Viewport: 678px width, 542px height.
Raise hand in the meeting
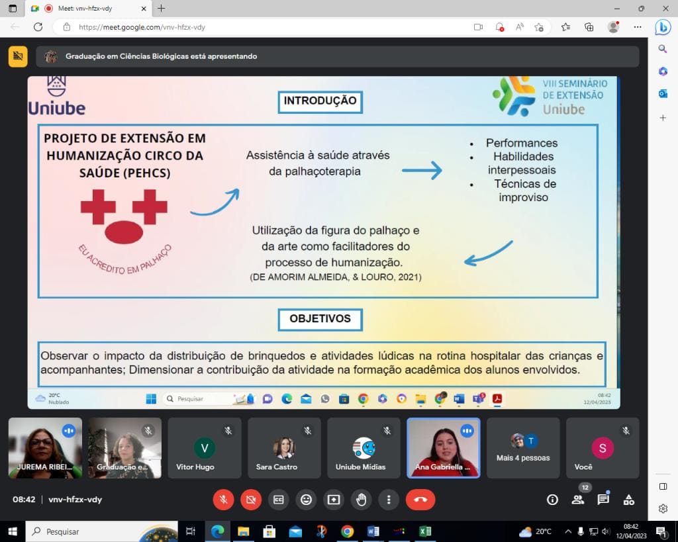tap(361, 500)
